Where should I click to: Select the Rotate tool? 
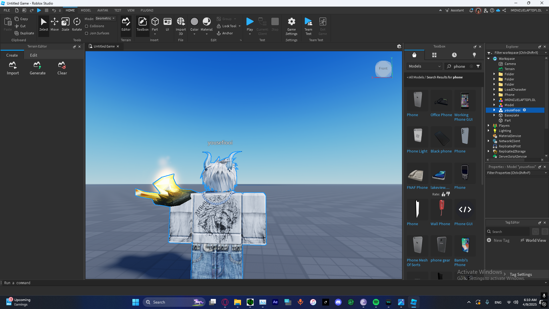[77, 24]
